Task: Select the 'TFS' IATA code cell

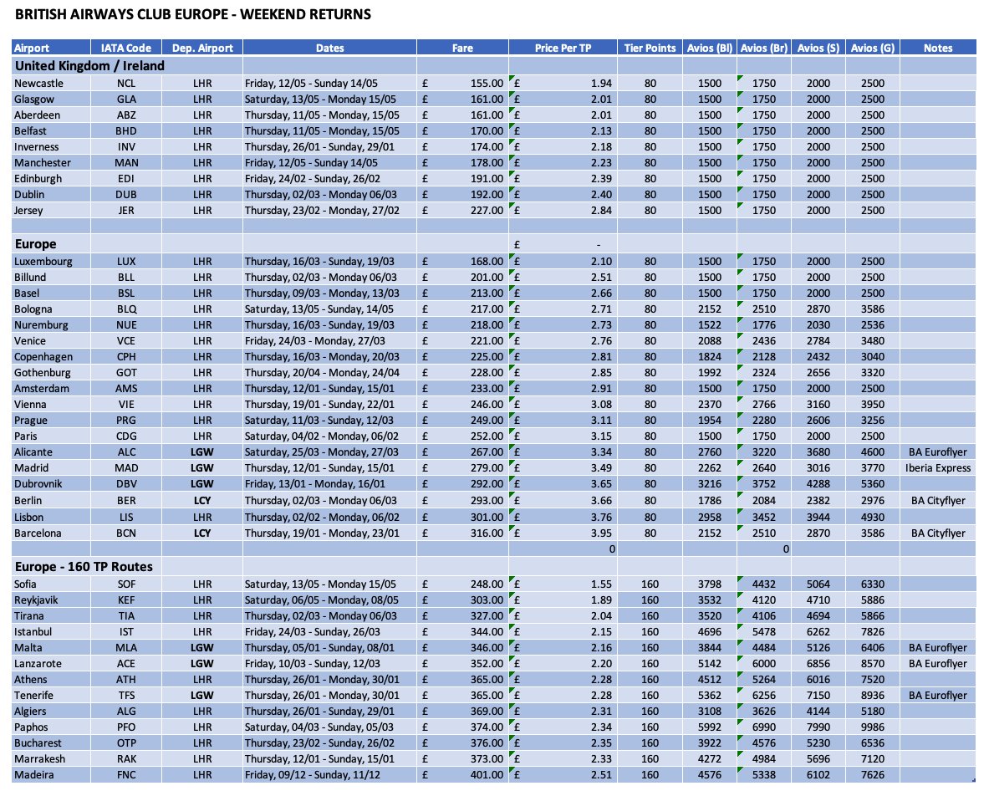Action: tap(126, 695)
